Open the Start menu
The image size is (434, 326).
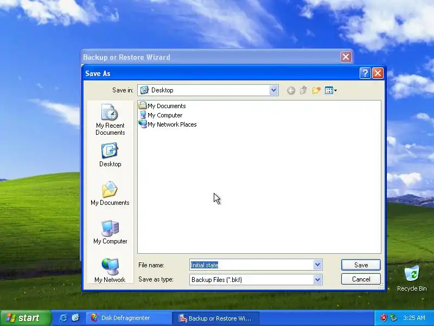(25, 318)
